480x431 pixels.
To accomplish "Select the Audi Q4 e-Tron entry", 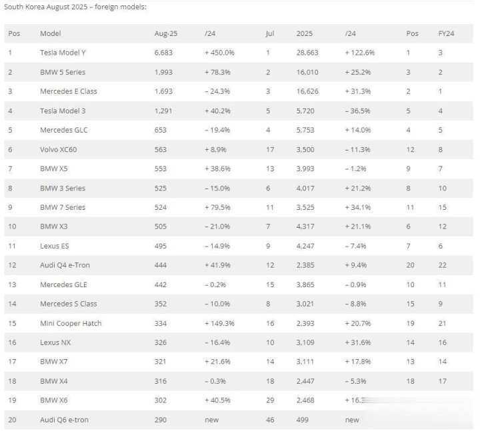I will tap(65, 265).
